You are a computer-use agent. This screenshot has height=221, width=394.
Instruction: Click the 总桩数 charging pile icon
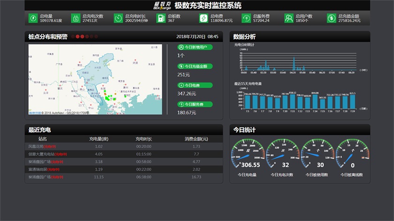[161, 18]
